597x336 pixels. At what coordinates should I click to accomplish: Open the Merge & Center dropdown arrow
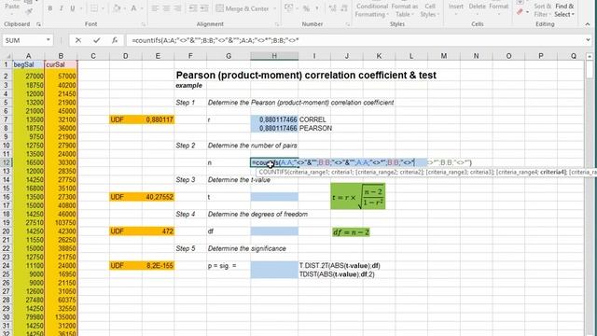coord(274,8)
